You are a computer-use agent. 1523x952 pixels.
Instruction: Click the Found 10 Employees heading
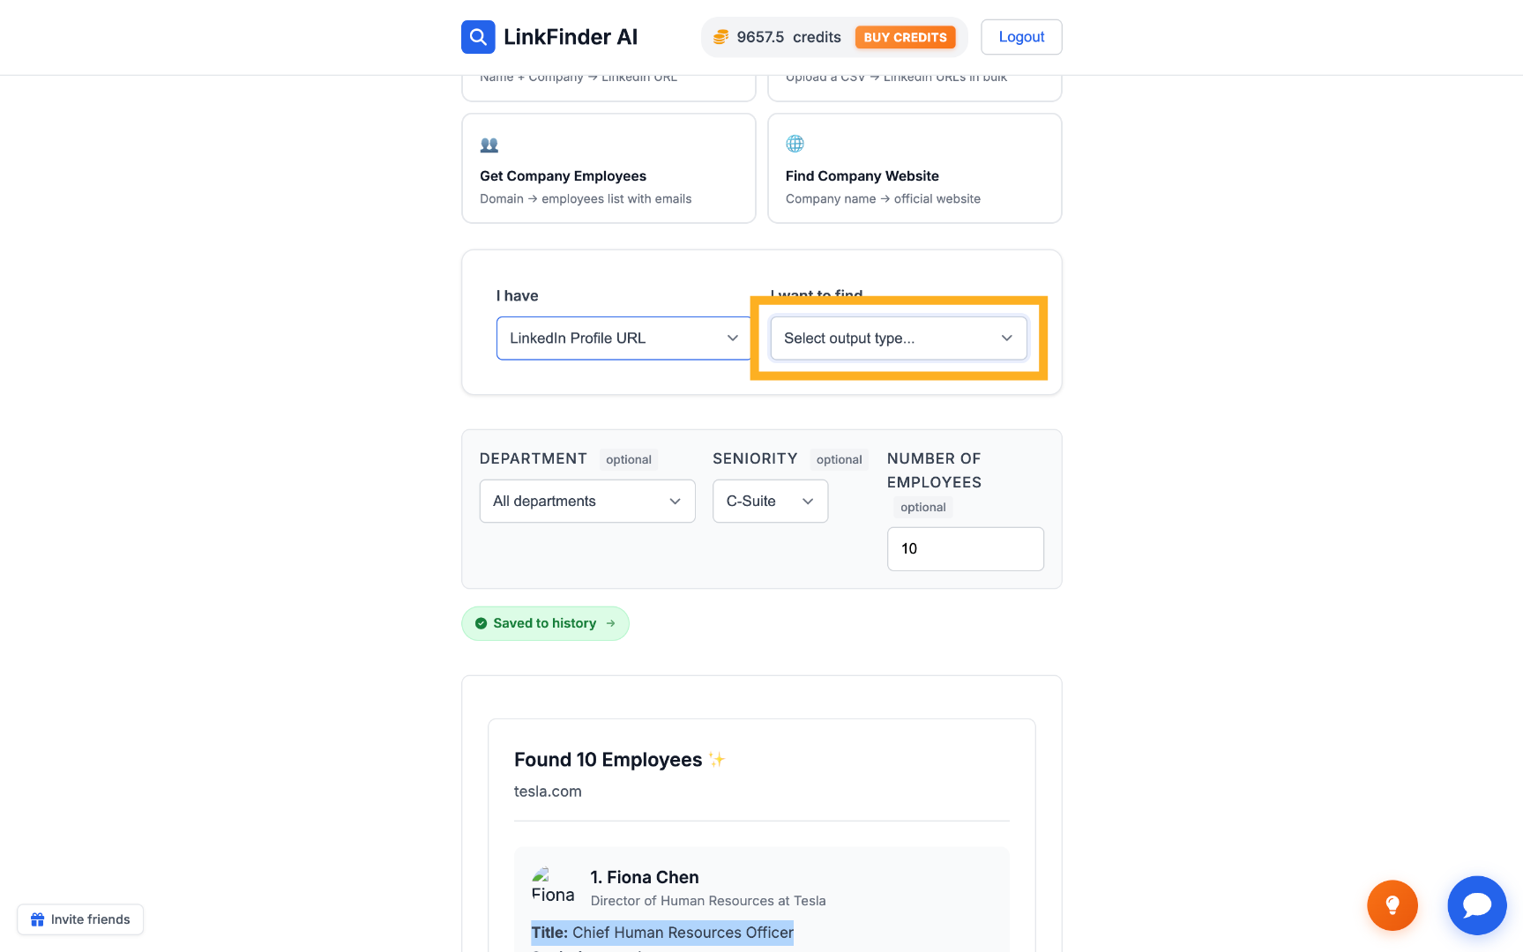tap(608, 760)
